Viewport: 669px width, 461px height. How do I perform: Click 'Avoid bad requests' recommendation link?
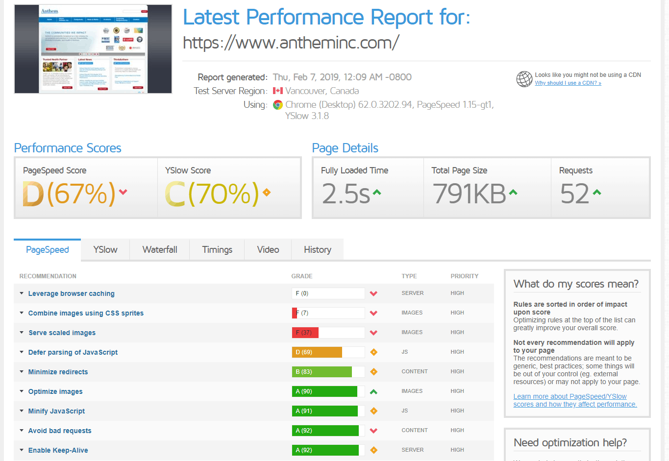[60, 431]
